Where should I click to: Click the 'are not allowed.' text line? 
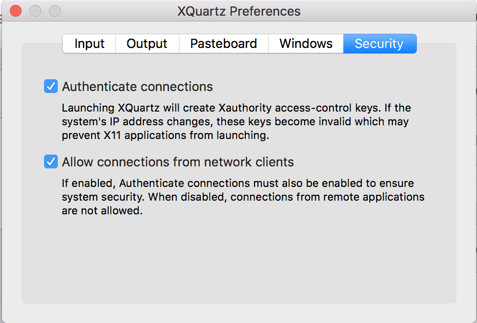pos(102,211)
